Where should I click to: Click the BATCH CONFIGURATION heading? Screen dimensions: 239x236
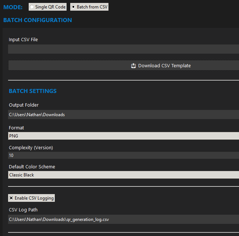tap(38, 20)
